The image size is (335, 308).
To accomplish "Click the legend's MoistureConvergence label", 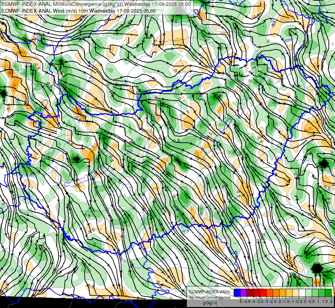I will [x=210, y=297].
